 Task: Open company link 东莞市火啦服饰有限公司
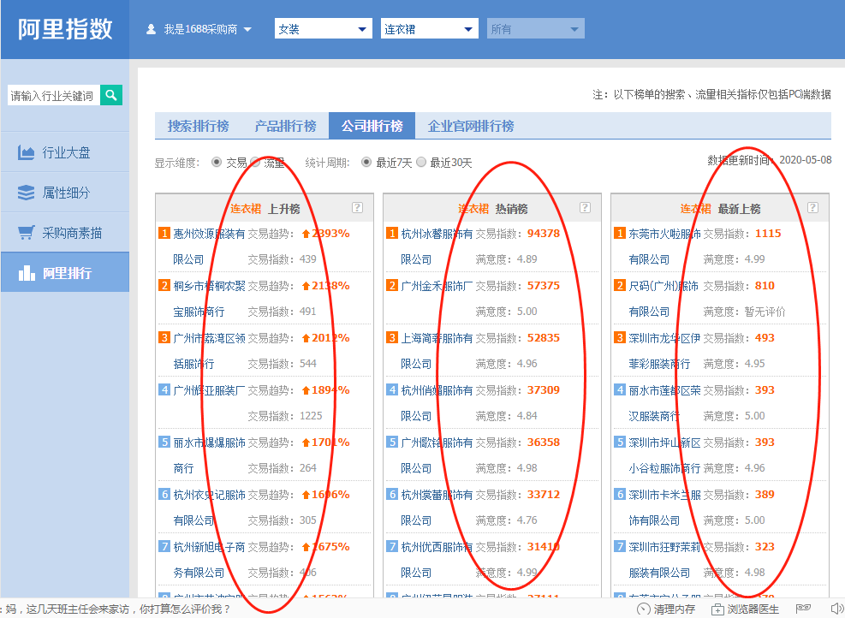pos(665,247)
